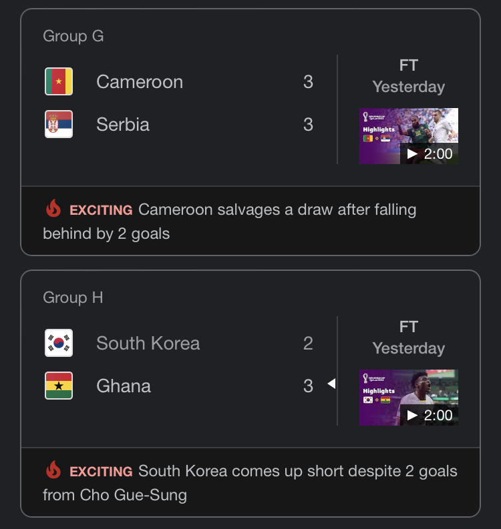The height and width of the screenshot is (529, 501).
Task: Open the South Korea team name
Action: [x=148, y=343]
